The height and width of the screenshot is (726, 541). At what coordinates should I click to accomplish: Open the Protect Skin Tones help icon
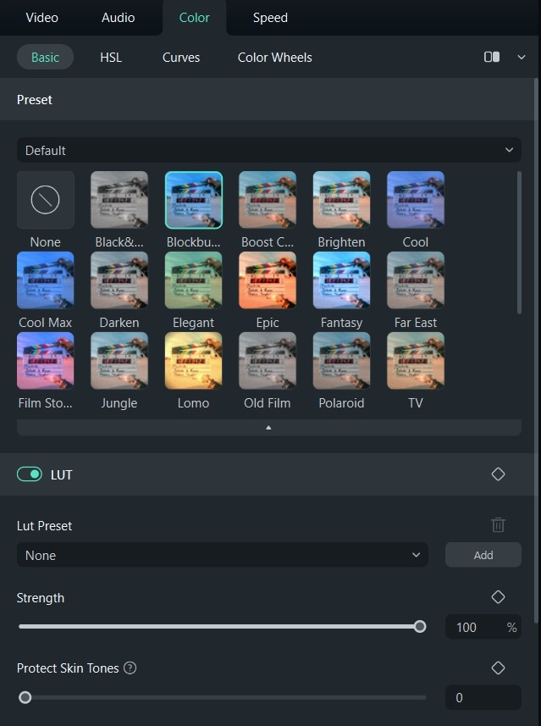point(130,668)
